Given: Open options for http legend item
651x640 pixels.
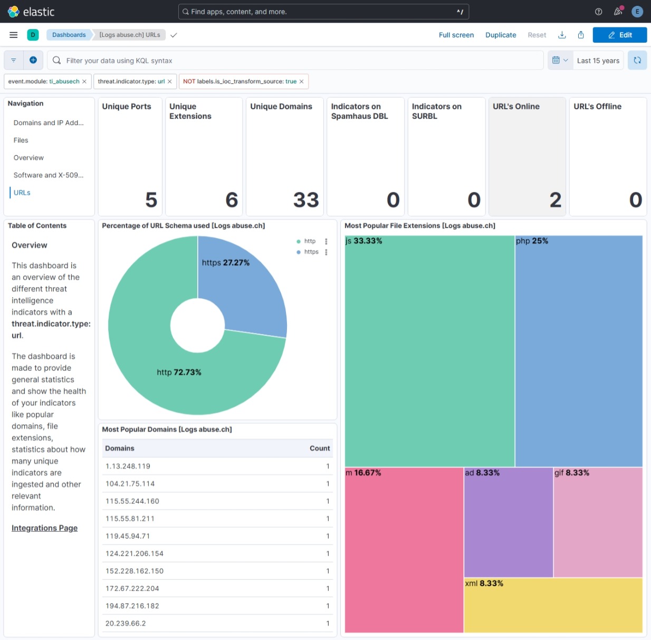Looking at the screenshot, I should coord(326,241).
